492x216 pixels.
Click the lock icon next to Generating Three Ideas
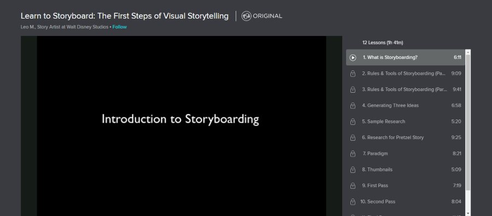(353, 105)
